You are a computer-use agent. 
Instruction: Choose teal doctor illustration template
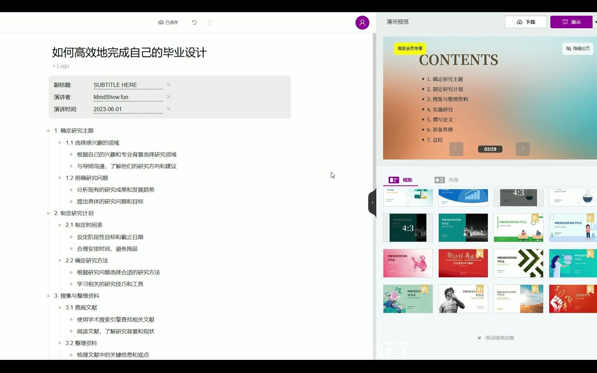pos(573,263)
